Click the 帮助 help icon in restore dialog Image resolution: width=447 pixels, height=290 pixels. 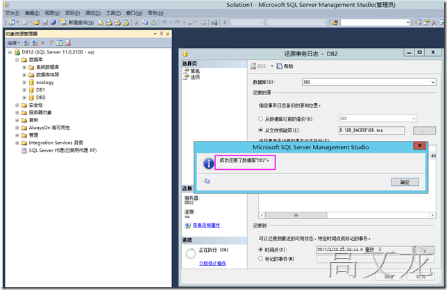(x=280, y=66)
